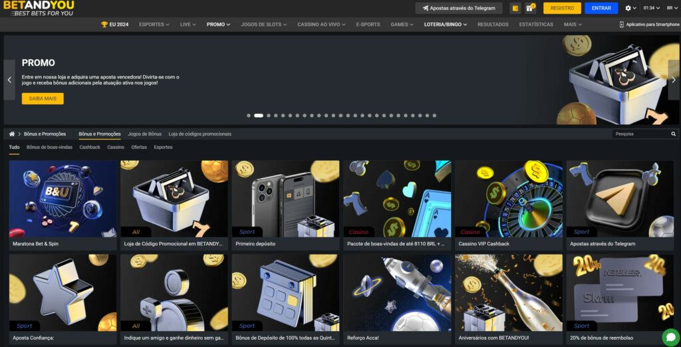Switch to Jogos de Bônus tab
681x347 pixels.
[144, 134]
